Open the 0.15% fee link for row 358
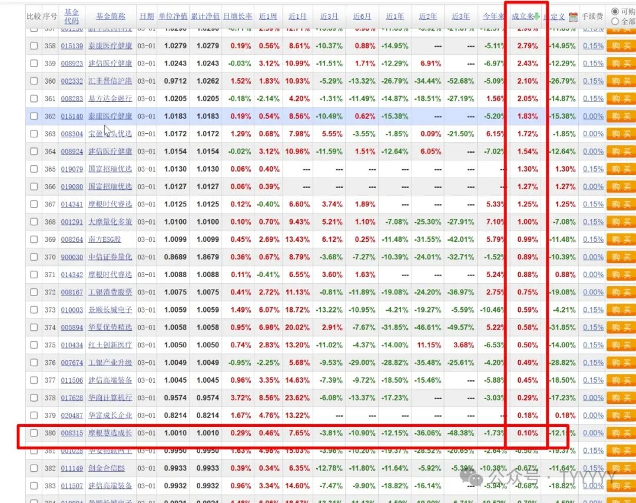Screen dimensions: 636x503 click(x=593, y=46)
